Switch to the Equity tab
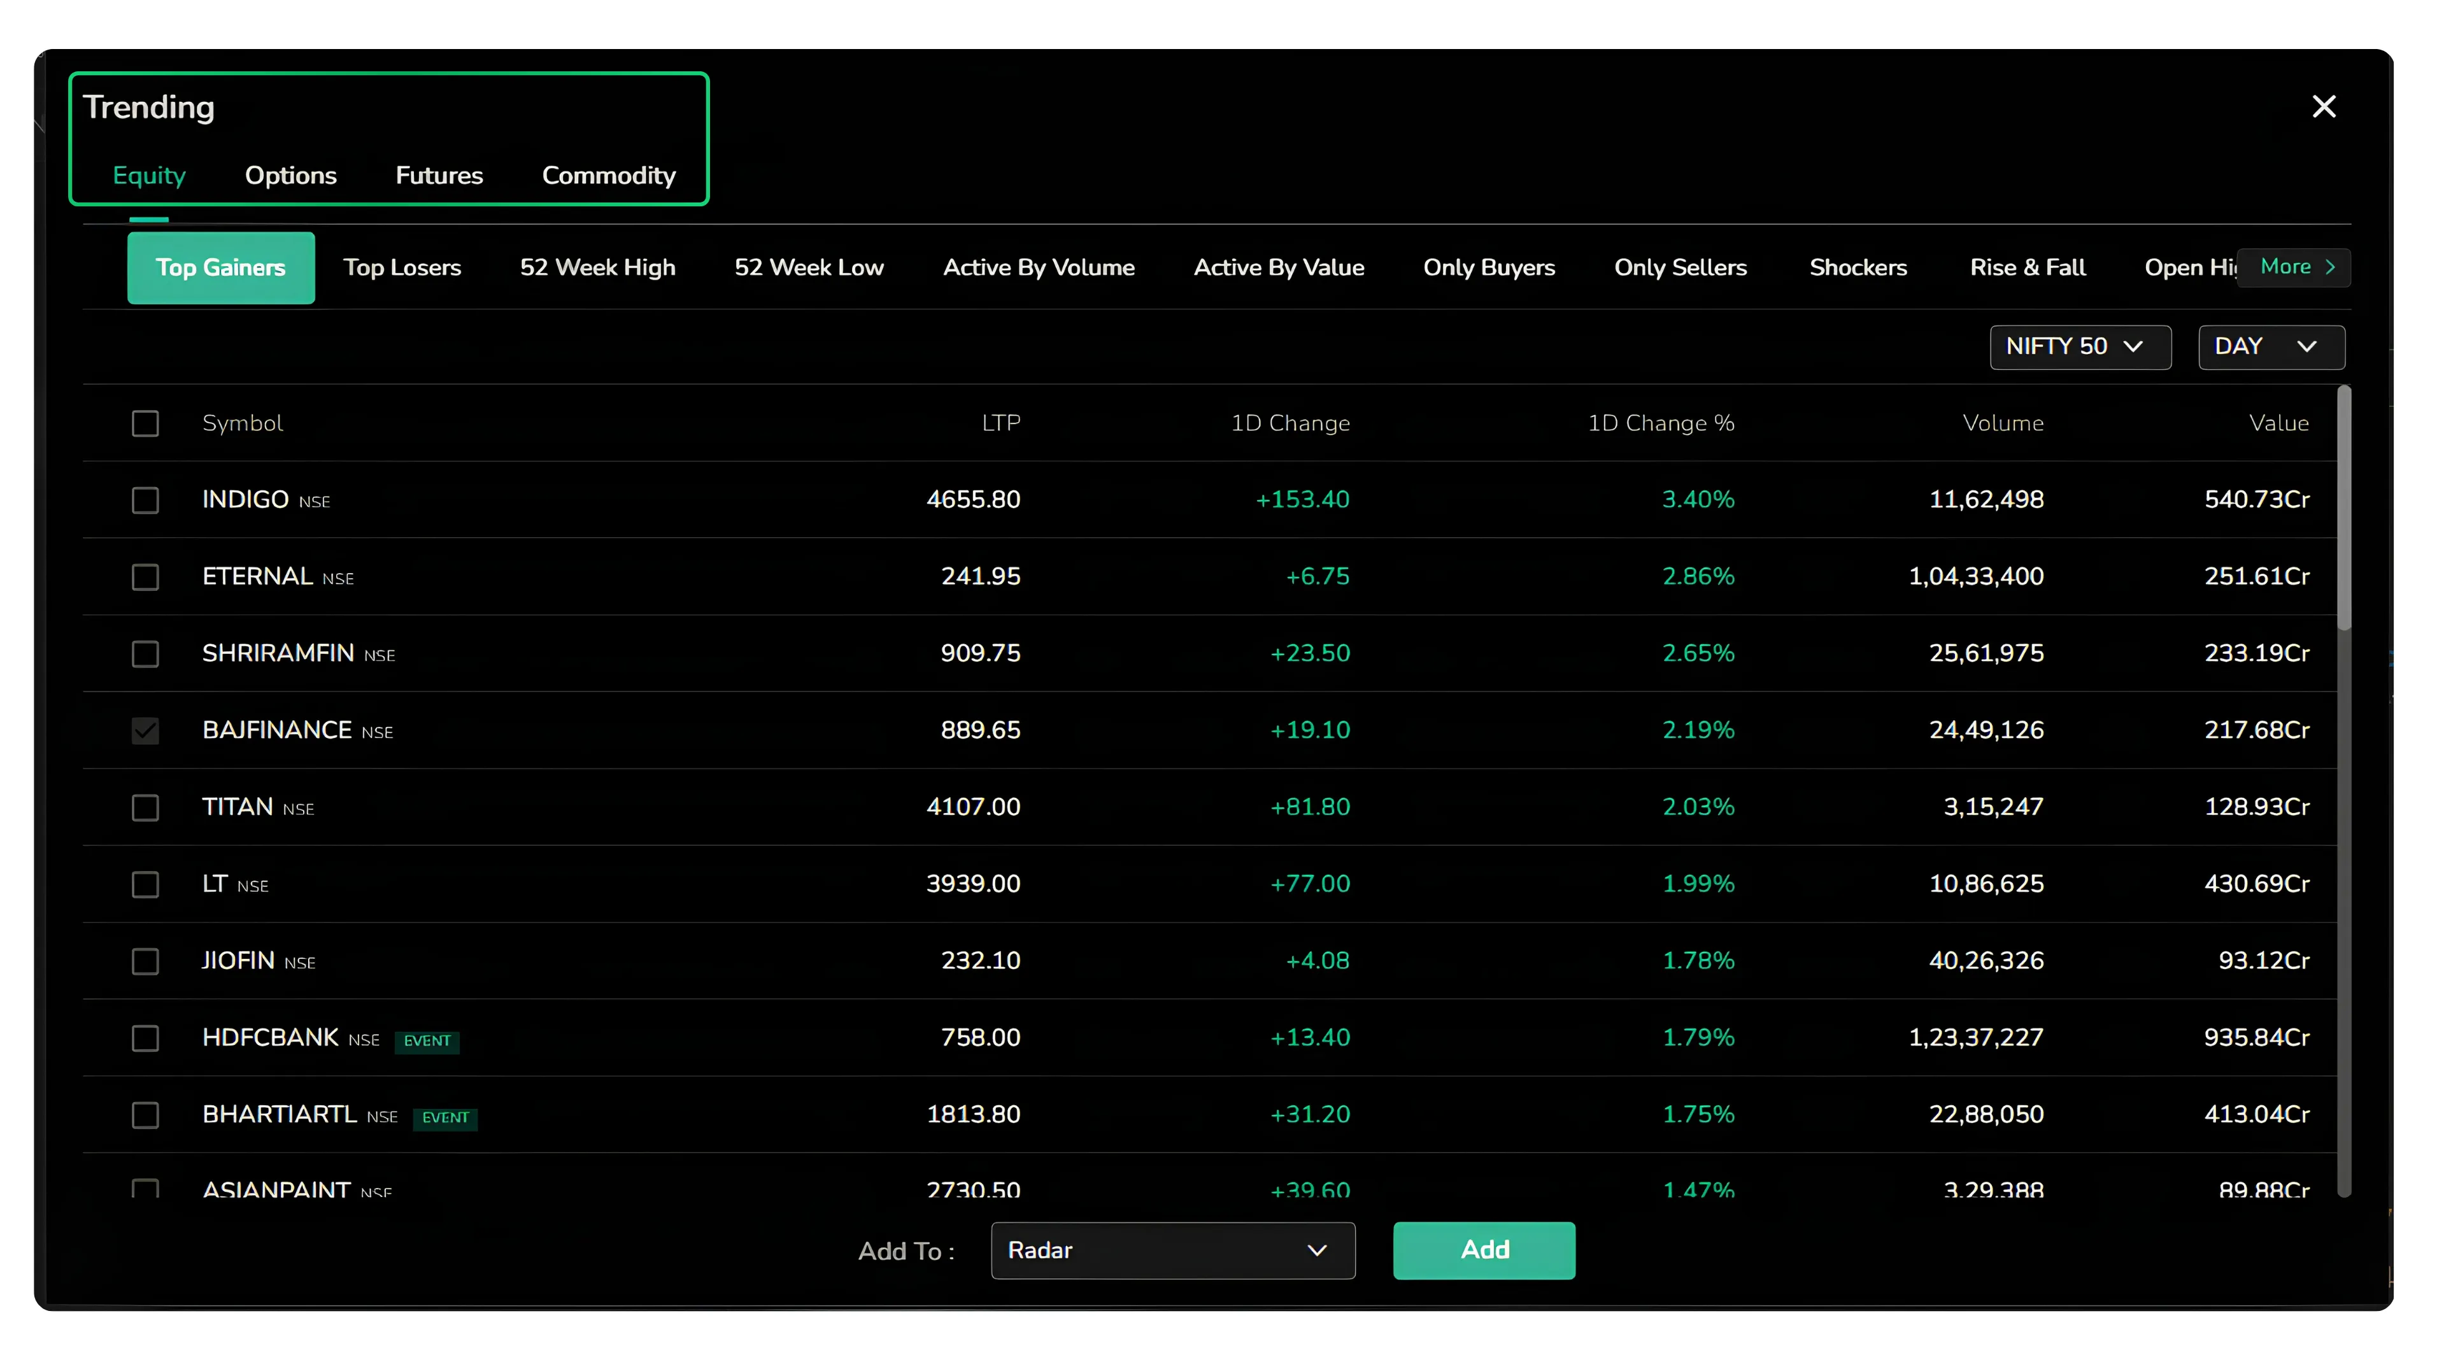 148,175
